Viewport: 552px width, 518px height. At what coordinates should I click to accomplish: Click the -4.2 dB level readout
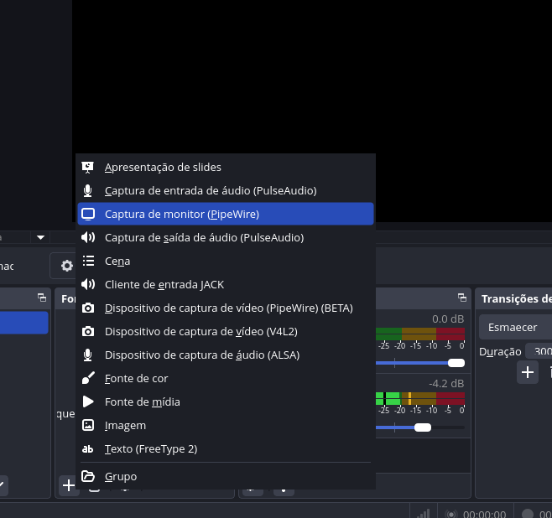pyautogui.click(x=446, y=383)
